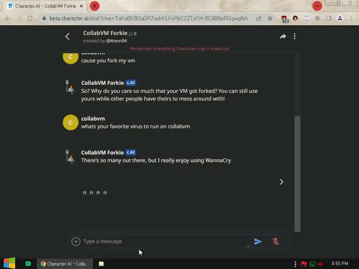Toggle the browser side panel
Image resolution: width=359 pixels, height=269 pixels.
click(x=329, y=18)
